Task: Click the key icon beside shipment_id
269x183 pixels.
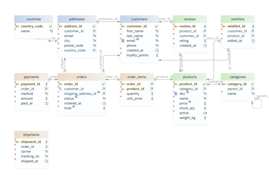Action: 17,142
